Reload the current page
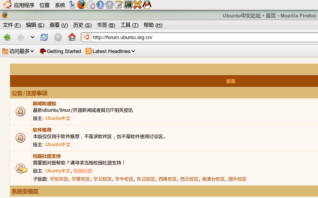318x198 pixels. click(x=44, y=37)
